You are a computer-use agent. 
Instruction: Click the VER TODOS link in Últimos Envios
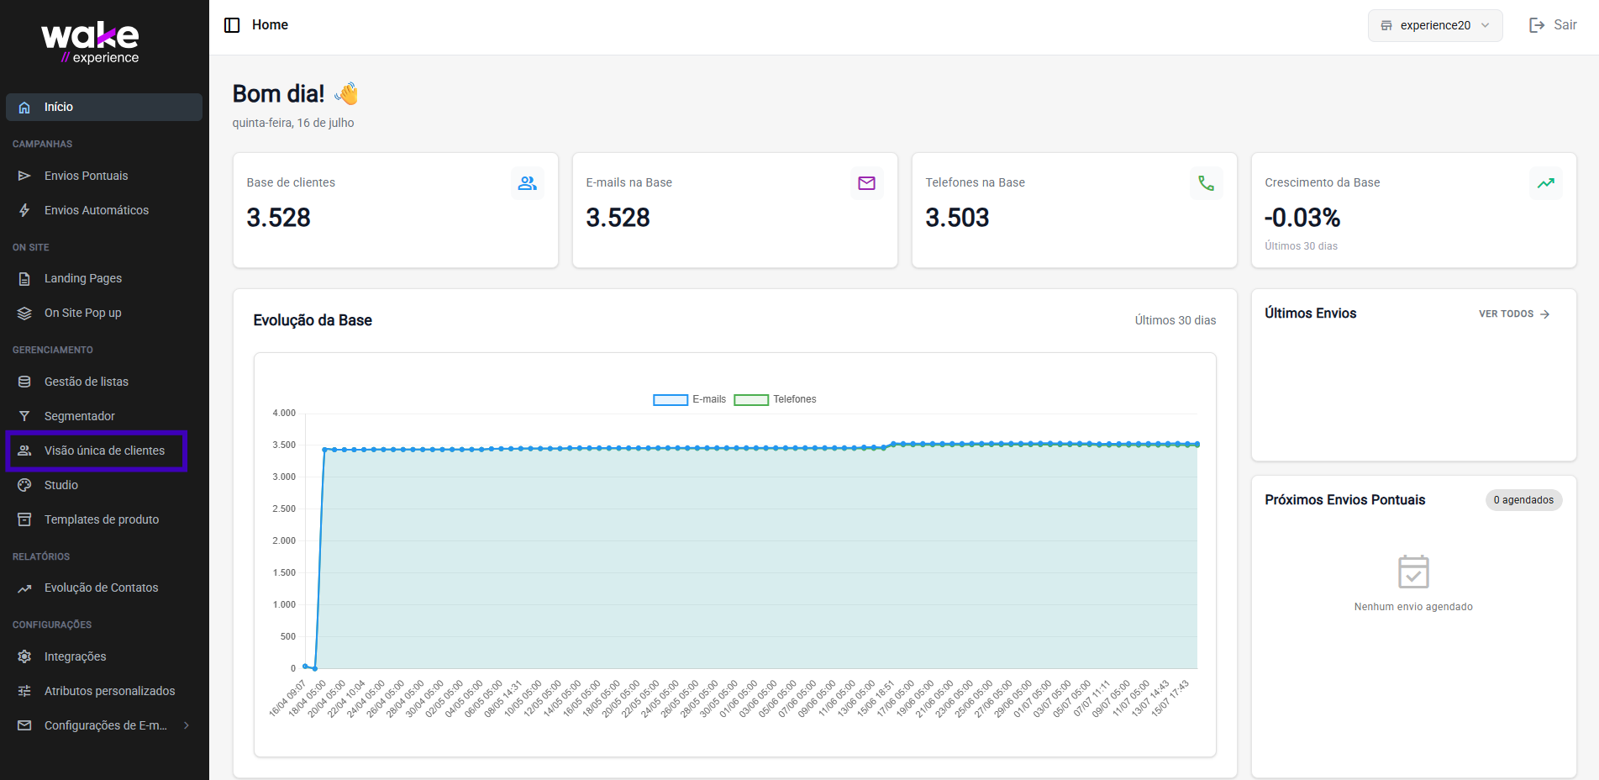point(1514,314)
